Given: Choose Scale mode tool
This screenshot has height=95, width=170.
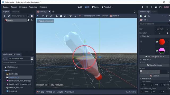Looking at the screenshot, I should [x=51, y=16].
